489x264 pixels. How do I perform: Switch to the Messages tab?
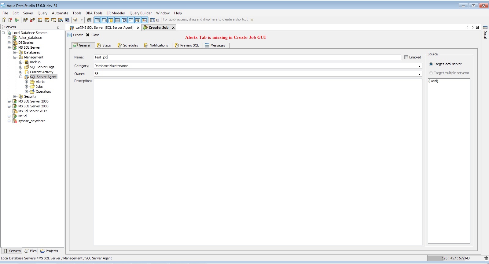click(215, 45)
